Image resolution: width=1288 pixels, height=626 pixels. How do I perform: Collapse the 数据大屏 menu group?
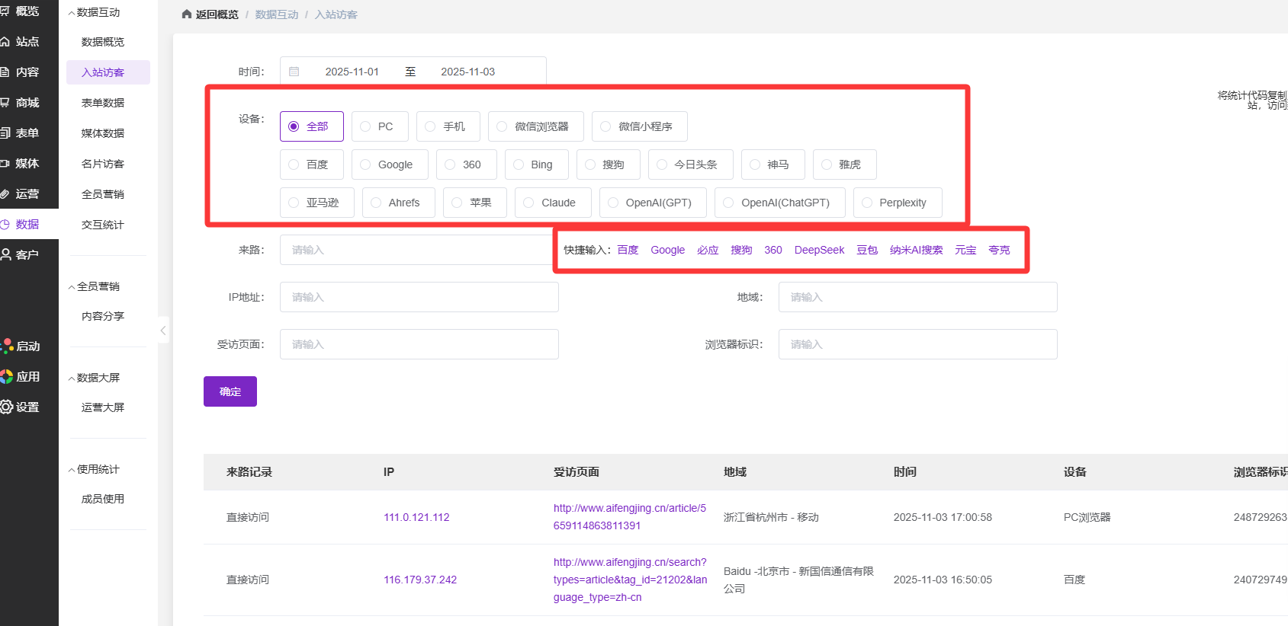(x=98, y=378)
